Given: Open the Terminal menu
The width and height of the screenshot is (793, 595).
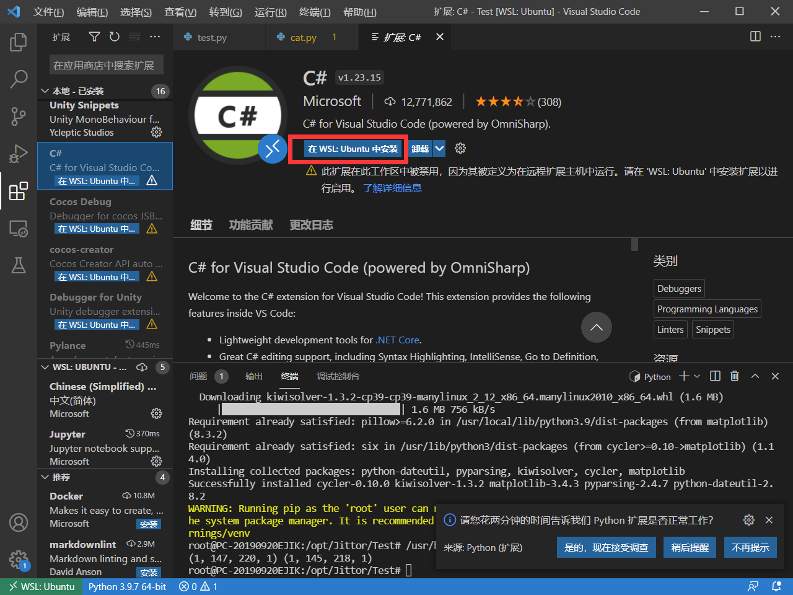Looking at the screenshot, I should coord(315,12).
